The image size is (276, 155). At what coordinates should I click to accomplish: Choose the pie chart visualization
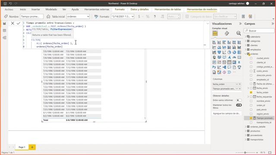[229, 53]
